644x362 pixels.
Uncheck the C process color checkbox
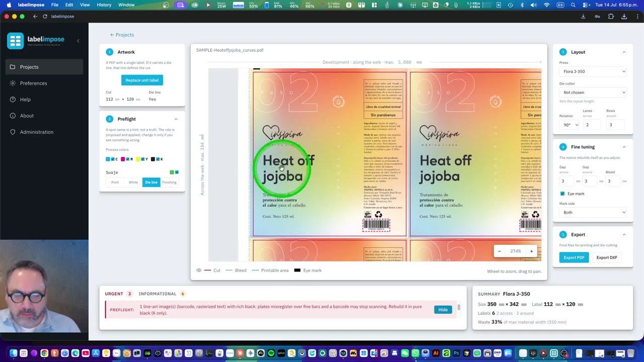[x=113, y=159]
